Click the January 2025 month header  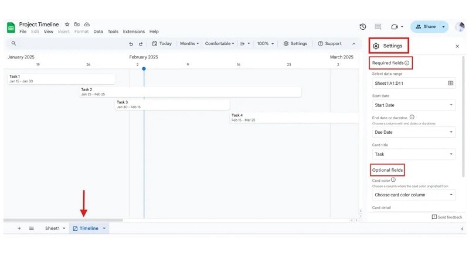click(x=21, y=57)
